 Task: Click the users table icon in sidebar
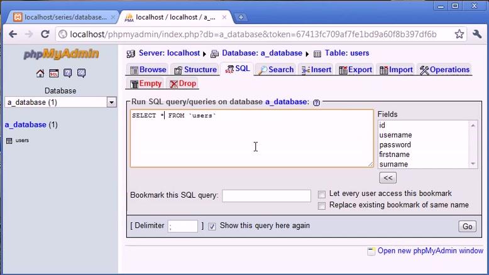[x=9, y=141]
